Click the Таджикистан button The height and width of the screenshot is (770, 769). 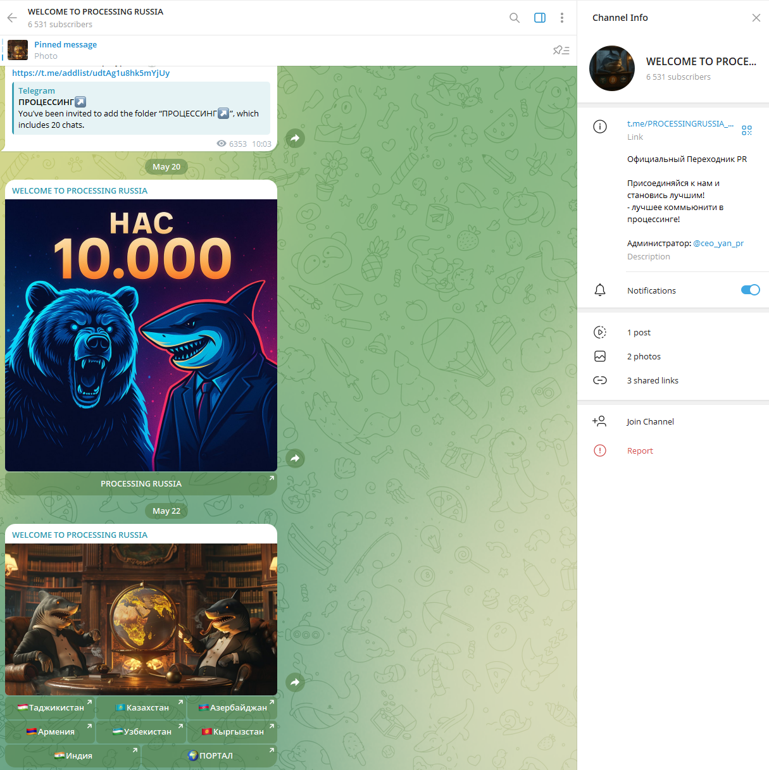click(x=51, y=708)
